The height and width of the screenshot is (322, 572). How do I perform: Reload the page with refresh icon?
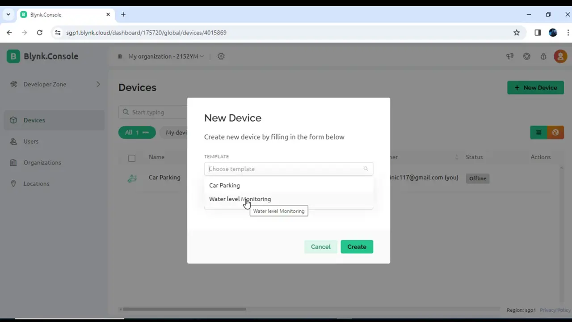point(39,33)
